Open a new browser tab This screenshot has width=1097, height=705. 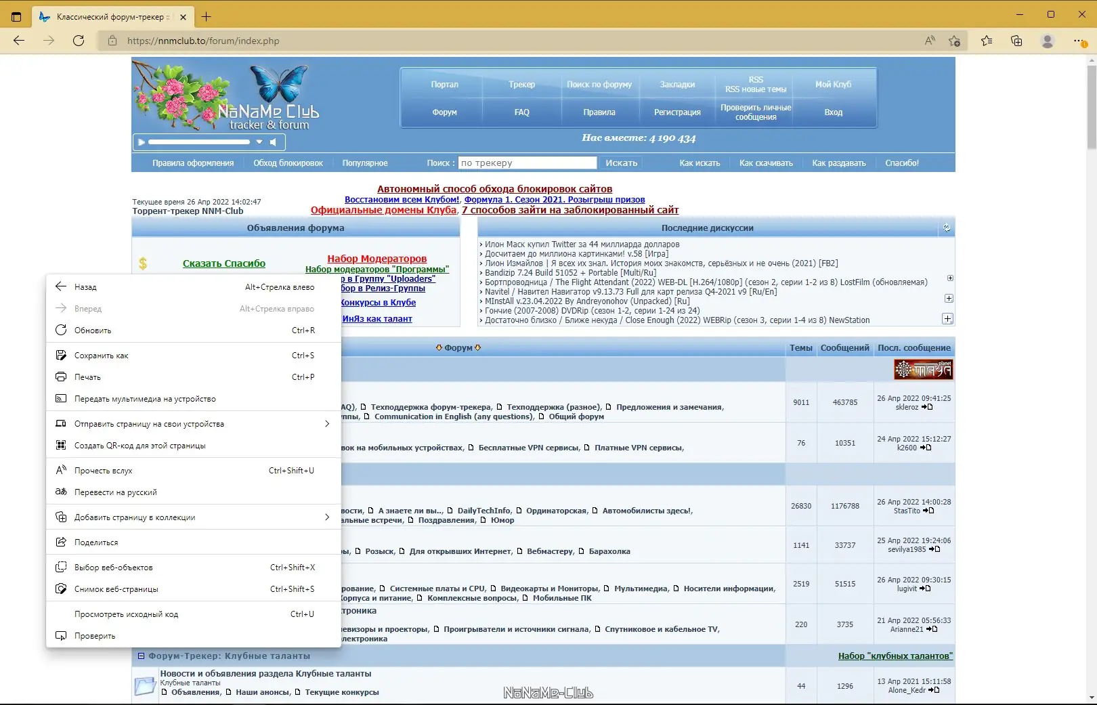(x=207, y=16)
